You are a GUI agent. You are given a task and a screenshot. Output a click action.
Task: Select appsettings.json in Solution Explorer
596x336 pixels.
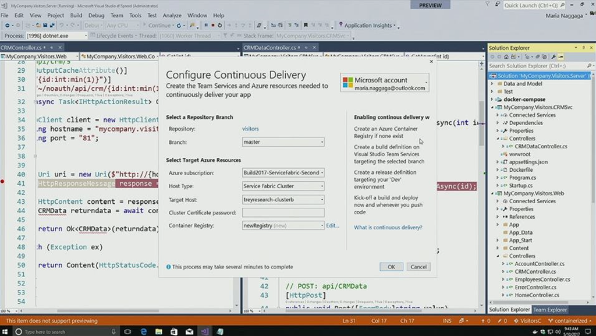528,162
